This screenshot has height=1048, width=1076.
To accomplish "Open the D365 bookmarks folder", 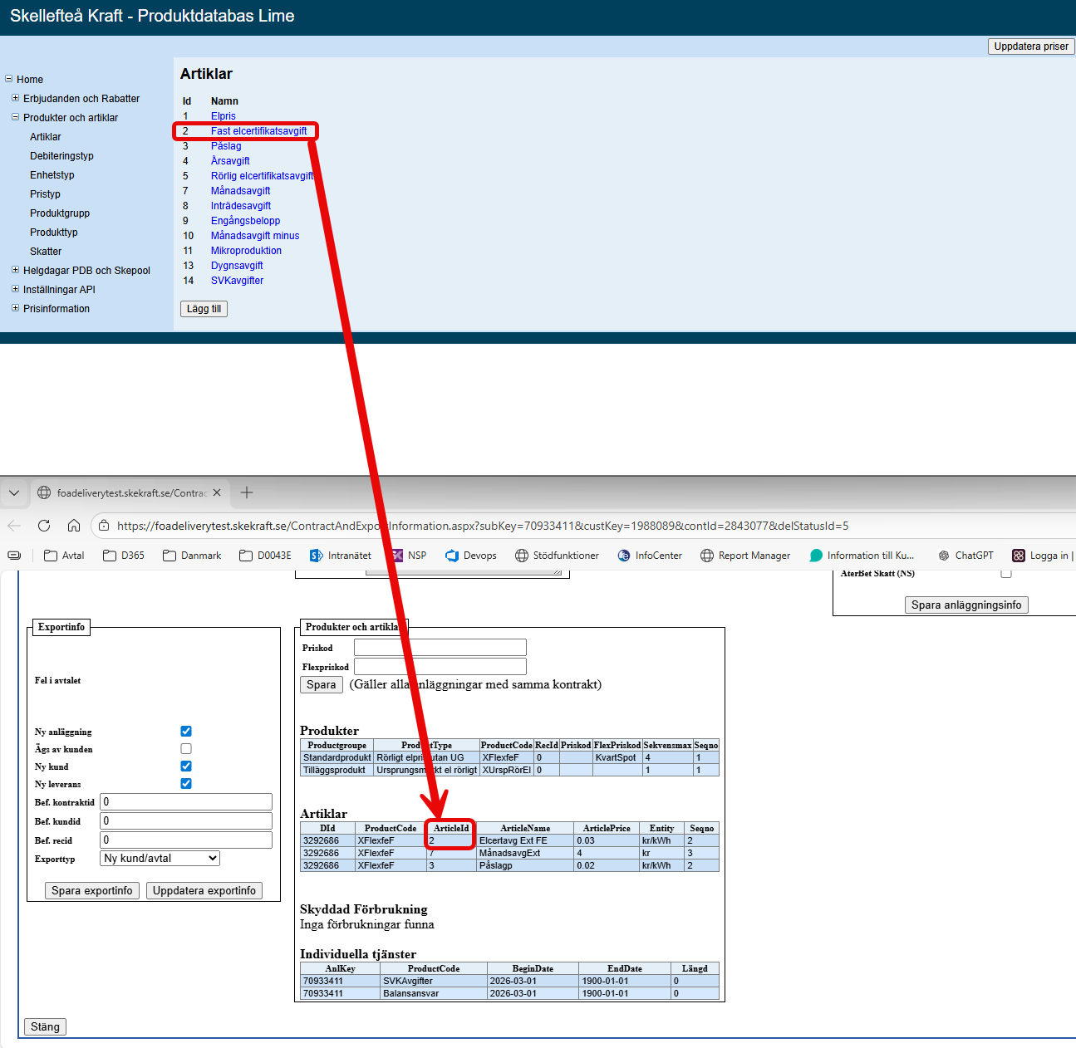I will click(124, 556).
